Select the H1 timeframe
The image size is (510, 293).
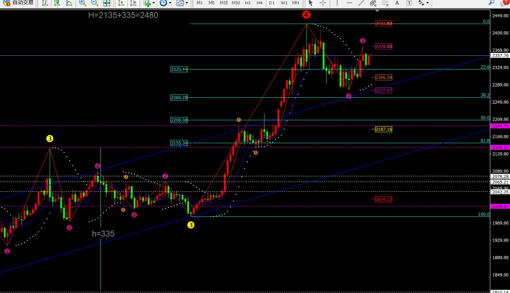coord(248,3)
